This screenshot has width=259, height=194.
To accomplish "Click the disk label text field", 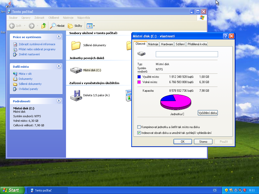I will 187,54.
